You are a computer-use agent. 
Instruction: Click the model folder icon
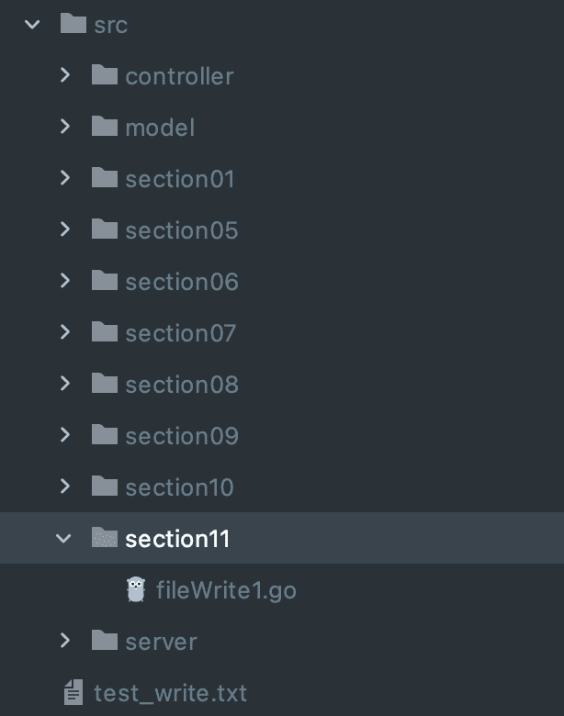pos(105,127)
